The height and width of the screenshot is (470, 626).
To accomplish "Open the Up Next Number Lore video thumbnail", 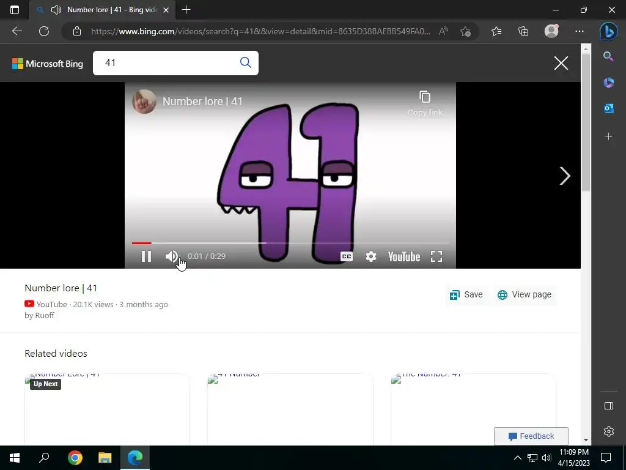I will (107, 409).
